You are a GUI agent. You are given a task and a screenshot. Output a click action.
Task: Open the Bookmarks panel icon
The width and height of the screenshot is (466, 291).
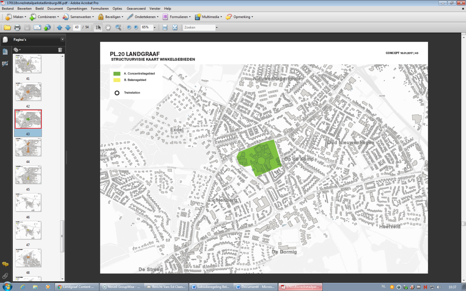[5, 52]
